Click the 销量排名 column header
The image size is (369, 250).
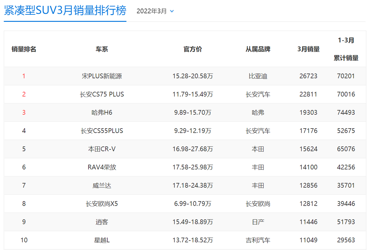tap(24, 49)
